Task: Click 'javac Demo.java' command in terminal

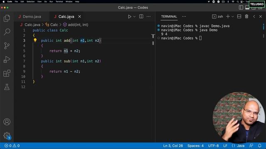Action: [x=214, y=26]
